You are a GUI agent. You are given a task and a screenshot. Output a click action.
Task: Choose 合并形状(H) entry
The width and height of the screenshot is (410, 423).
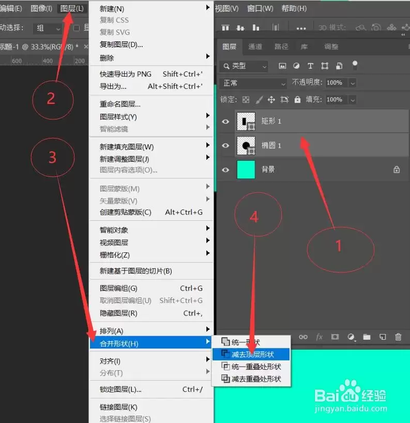click(x=151, y=343)
